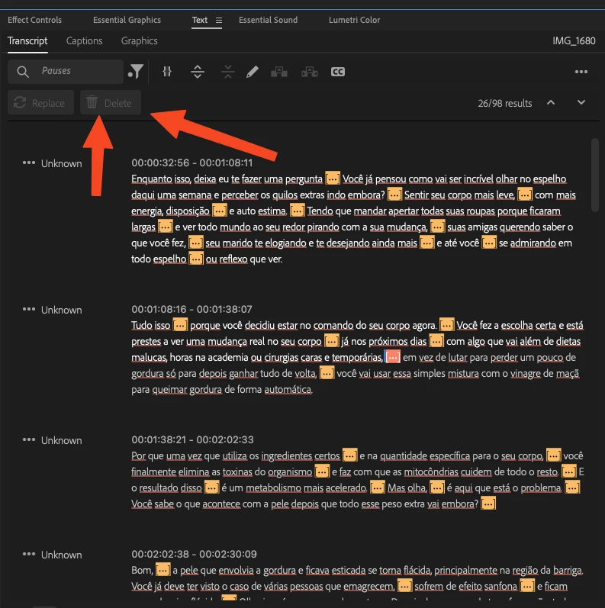The height and width of the screenshot is (608, 605).
Task: Click the 26/98 results counter
Action: coord(504,103)
